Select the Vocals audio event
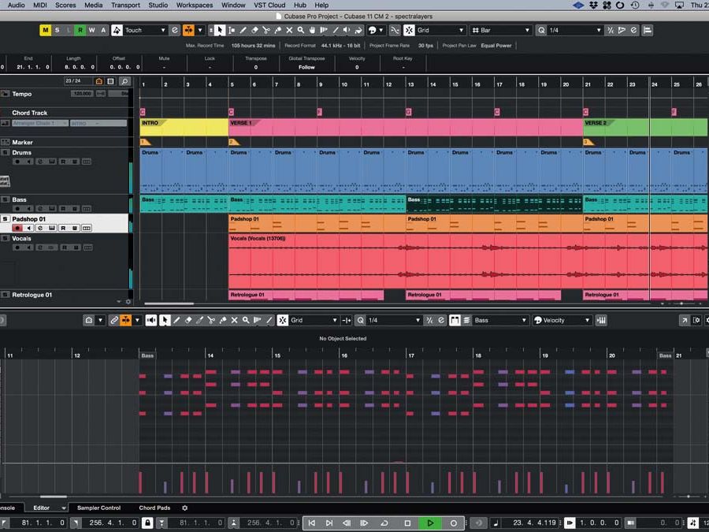 tap(469, 261)
